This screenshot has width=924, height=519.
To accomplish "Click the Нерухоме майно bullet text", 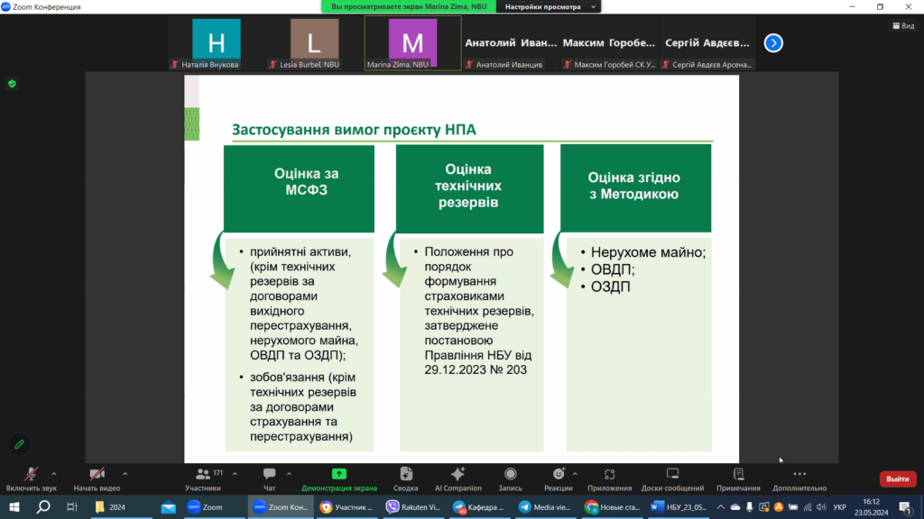I will [x=648, y=252].
